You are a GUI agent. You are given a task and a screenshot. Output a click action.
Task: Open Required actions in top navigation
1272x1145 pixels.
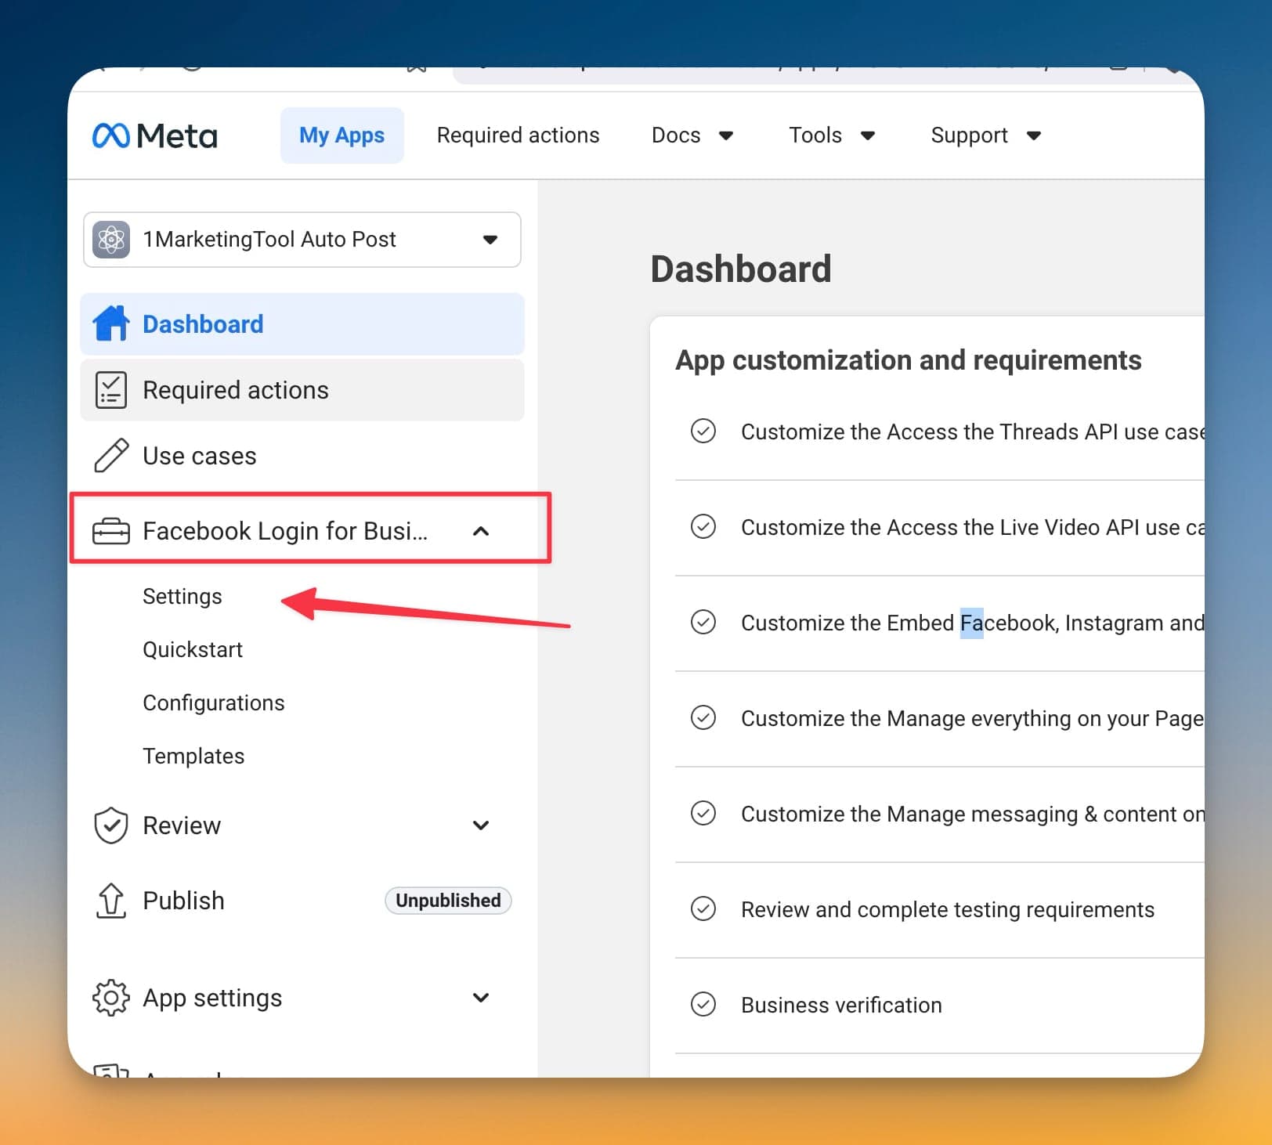pyautogui.click(x=518, y=135)
